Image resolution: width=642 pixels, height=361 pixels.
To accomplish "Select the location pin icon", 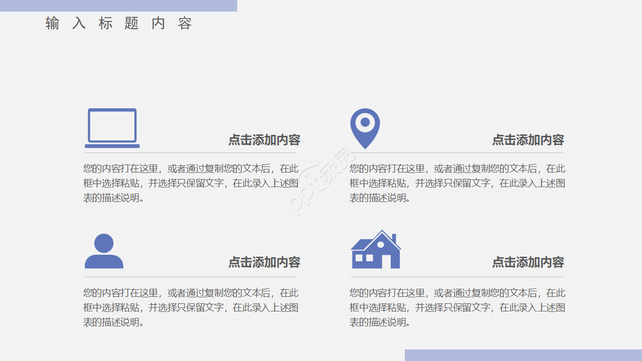I will point(365,128).
